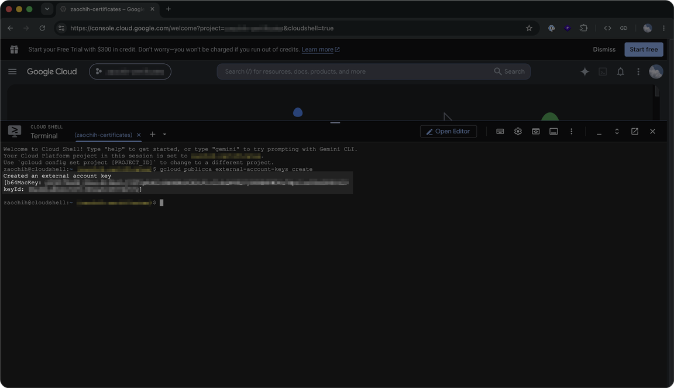This screenshot has height=388, width=674.
Task: Open the project selector dropdown
Action: (x=130, y=71)
